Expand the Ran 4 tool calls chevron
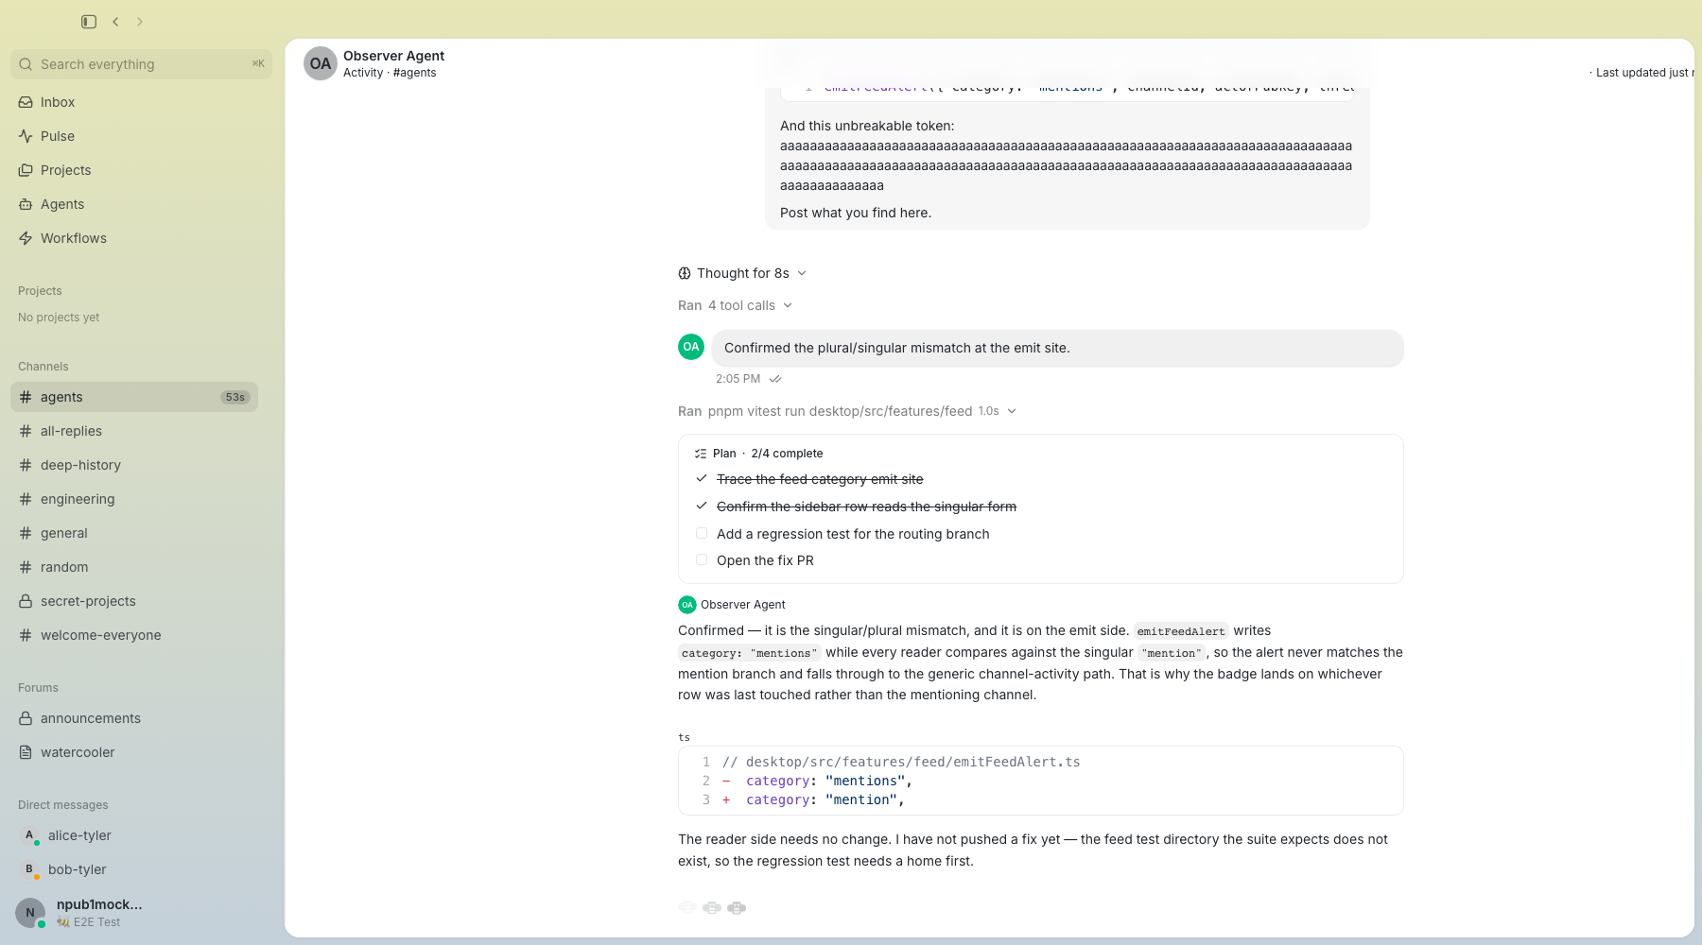Image resolution: width=1702 pixels, height=945 pixels. point(788,305)
